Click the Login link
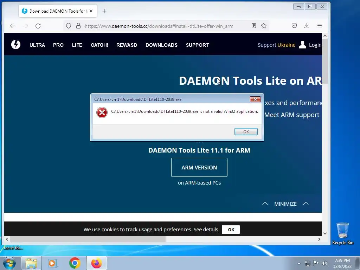Screen dimensions: 360x270 coord(315,45)
